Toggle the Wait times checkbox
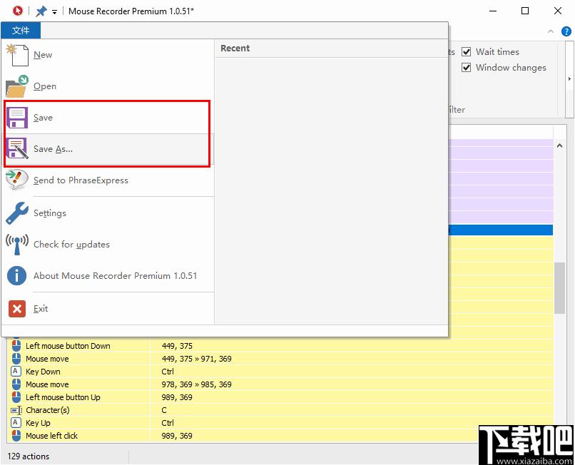The width and height of the screenshot is (575, 465). [x=466, y=52]
